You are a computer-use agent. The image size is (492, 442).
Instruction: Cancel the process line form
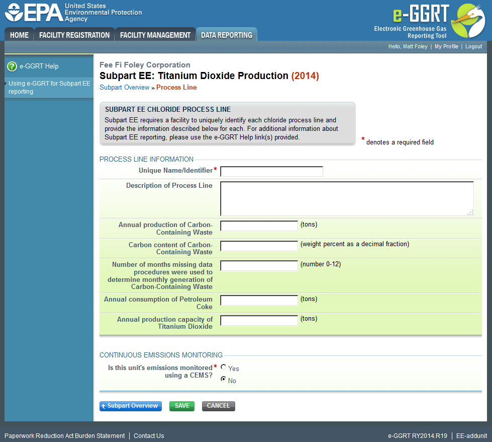pos(219,406)
